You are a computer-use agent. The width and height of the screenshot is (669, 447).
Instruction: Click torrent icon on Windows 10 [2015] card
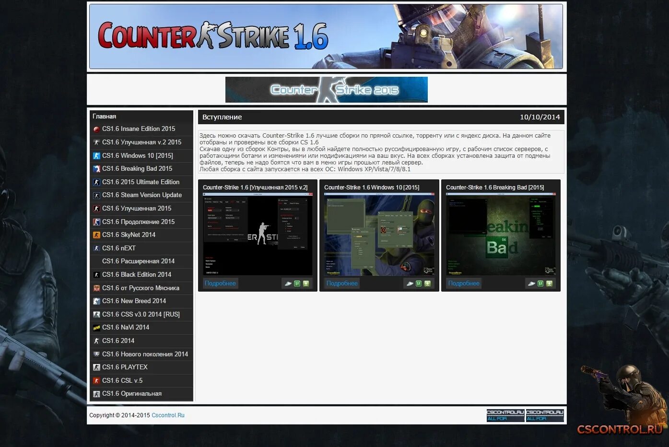pos(419,283)
